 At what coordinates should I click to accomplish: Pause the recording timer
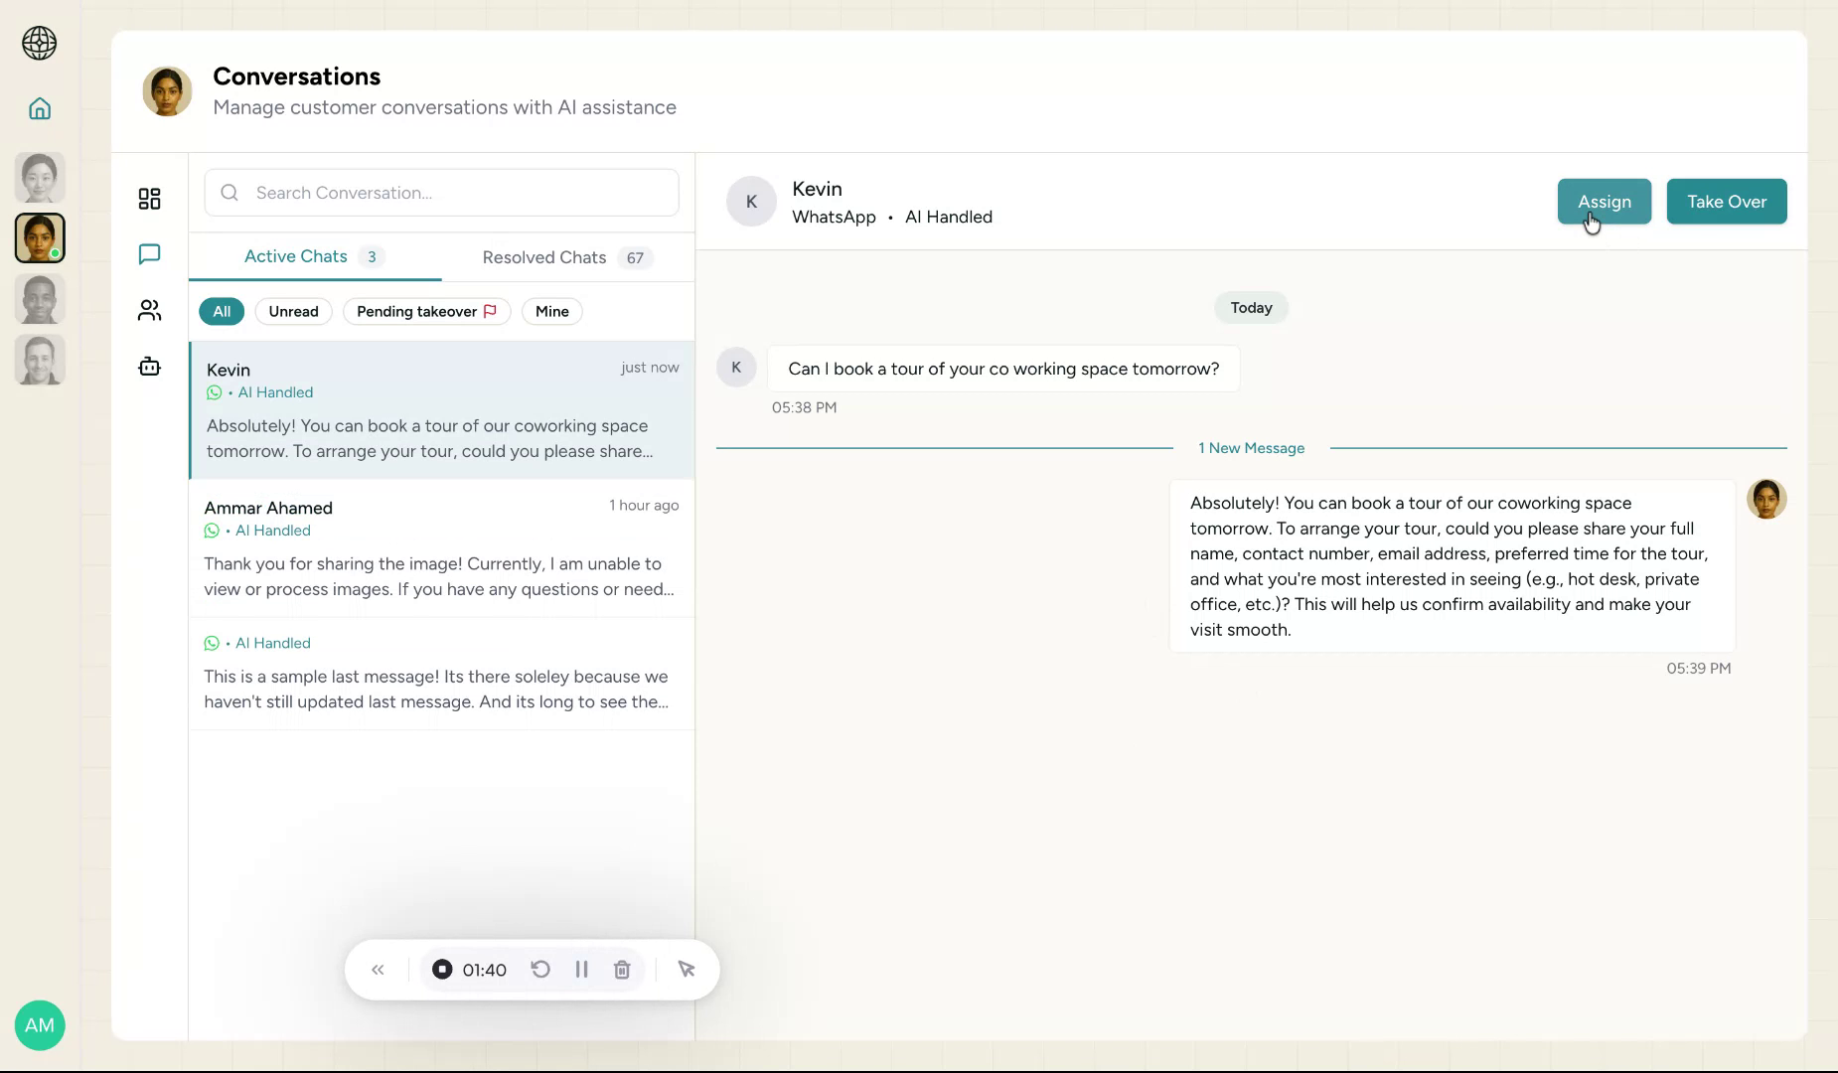(581, 969)
